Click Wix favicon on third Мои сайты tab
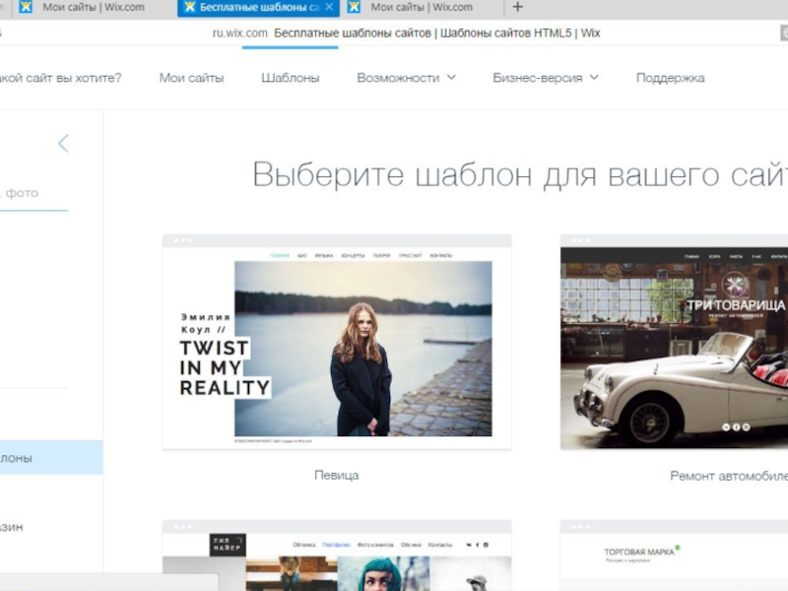This screenshot has height=591, width=788. pos(354,8)
